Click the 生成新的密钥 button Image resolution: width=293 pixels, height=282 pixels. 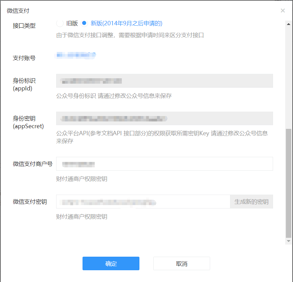coord(251,201)
